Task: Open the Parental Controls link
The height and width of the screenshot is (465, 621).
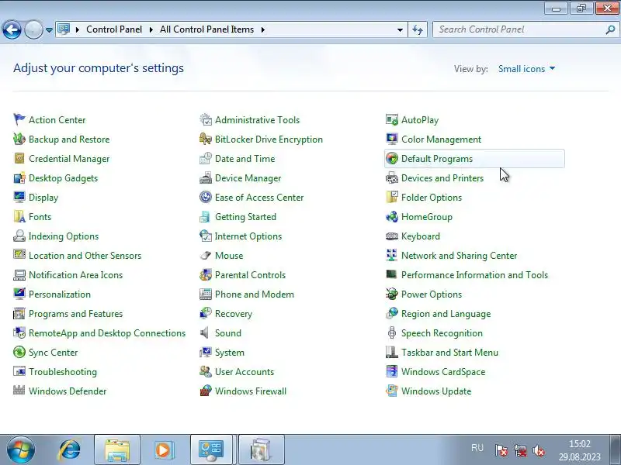Action: tap(250, 275)
